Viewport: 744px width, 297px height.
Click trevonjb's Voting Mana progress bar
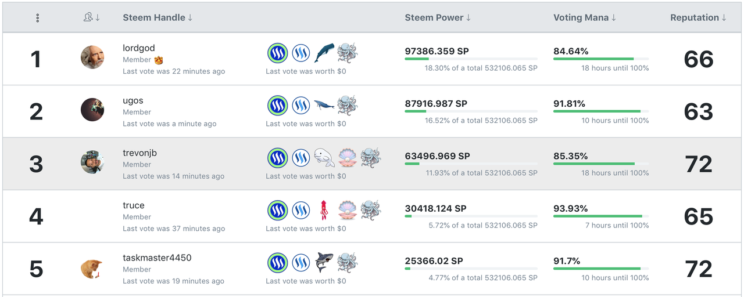[x=601, y=164]
